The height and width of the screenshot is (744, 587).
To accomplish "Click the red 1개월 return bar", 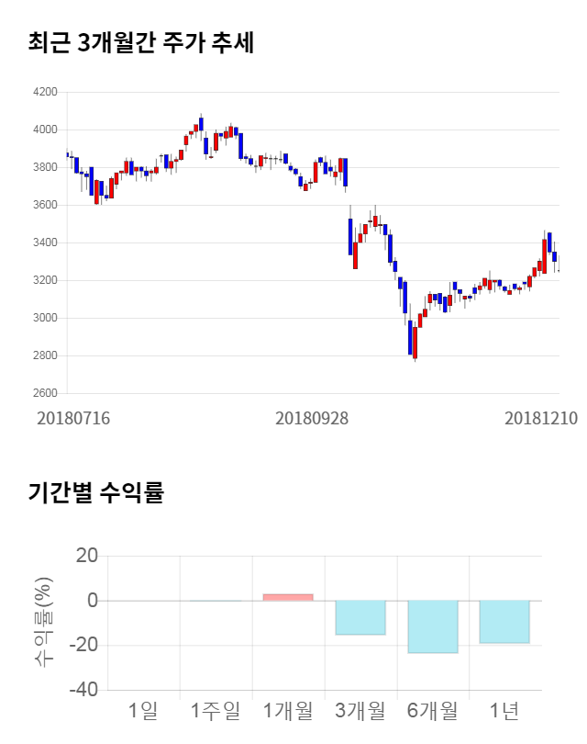I will coord(288,597).
